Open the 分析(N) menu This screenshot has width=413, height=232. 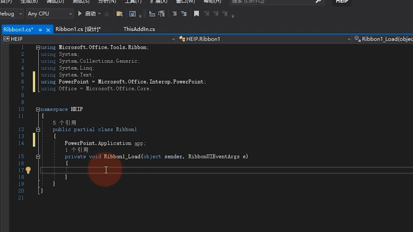[x=107, y=2]
